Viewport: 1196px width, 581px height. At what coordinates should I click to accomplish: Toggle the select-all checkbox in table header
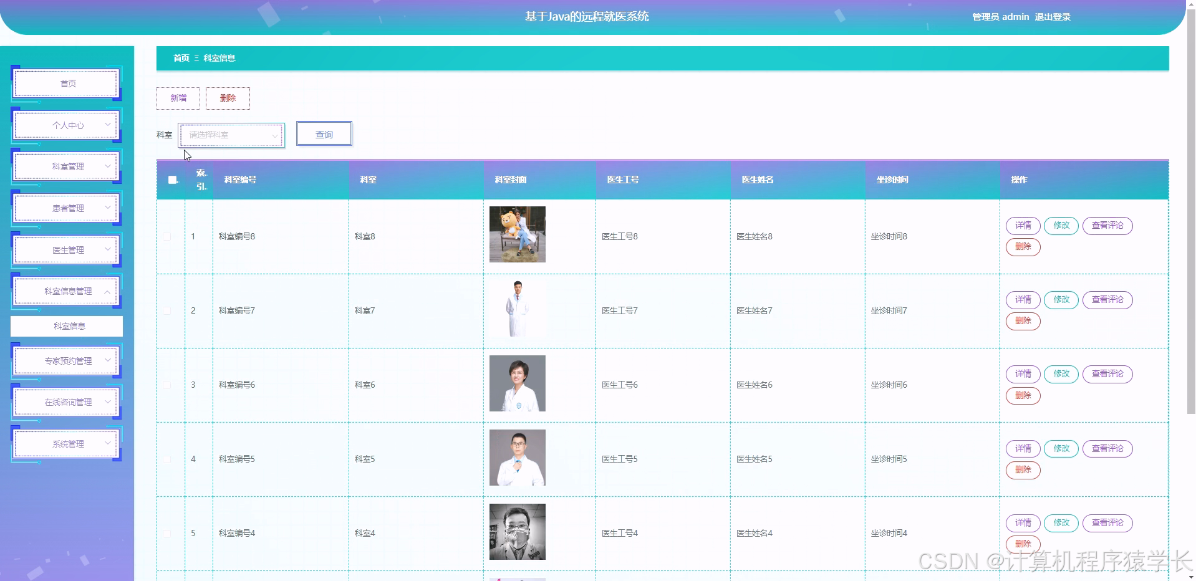[x=173, y=180]
